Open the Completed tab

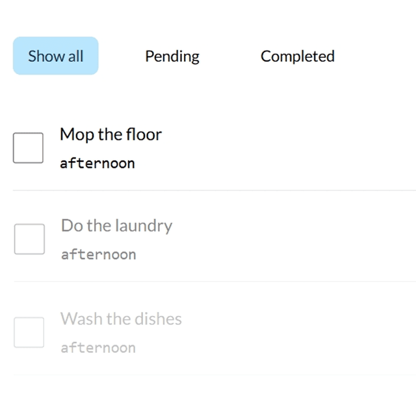(298, 57)
